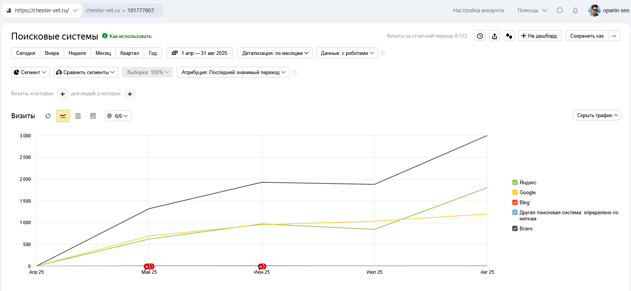Switch to the column chart view

point(93,116)
